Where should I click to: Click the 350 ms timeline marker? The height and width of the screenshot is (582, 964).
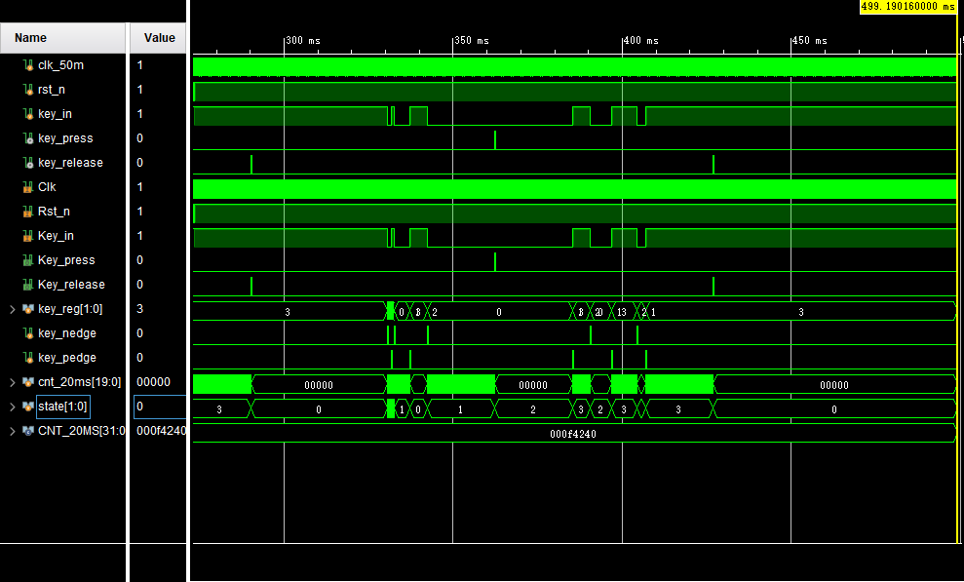click(471, 41)
